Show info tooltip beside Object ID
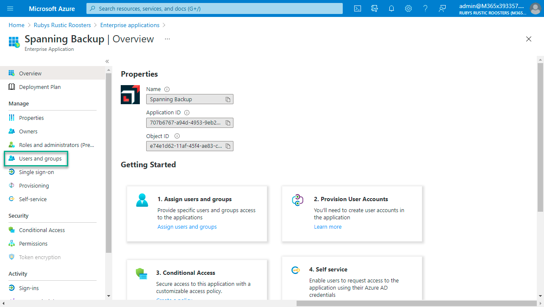544x307 pixels. point(177,136)
